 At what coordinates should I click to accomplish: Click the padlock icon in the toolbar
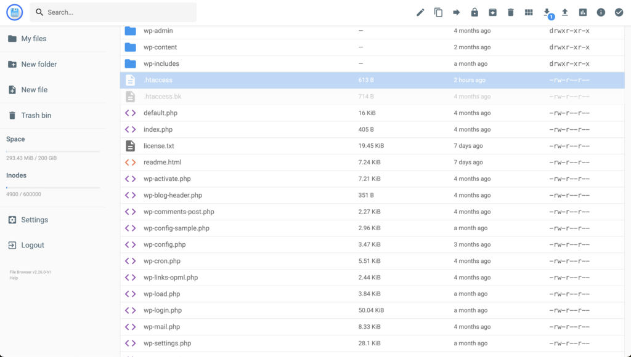(474, 12)
